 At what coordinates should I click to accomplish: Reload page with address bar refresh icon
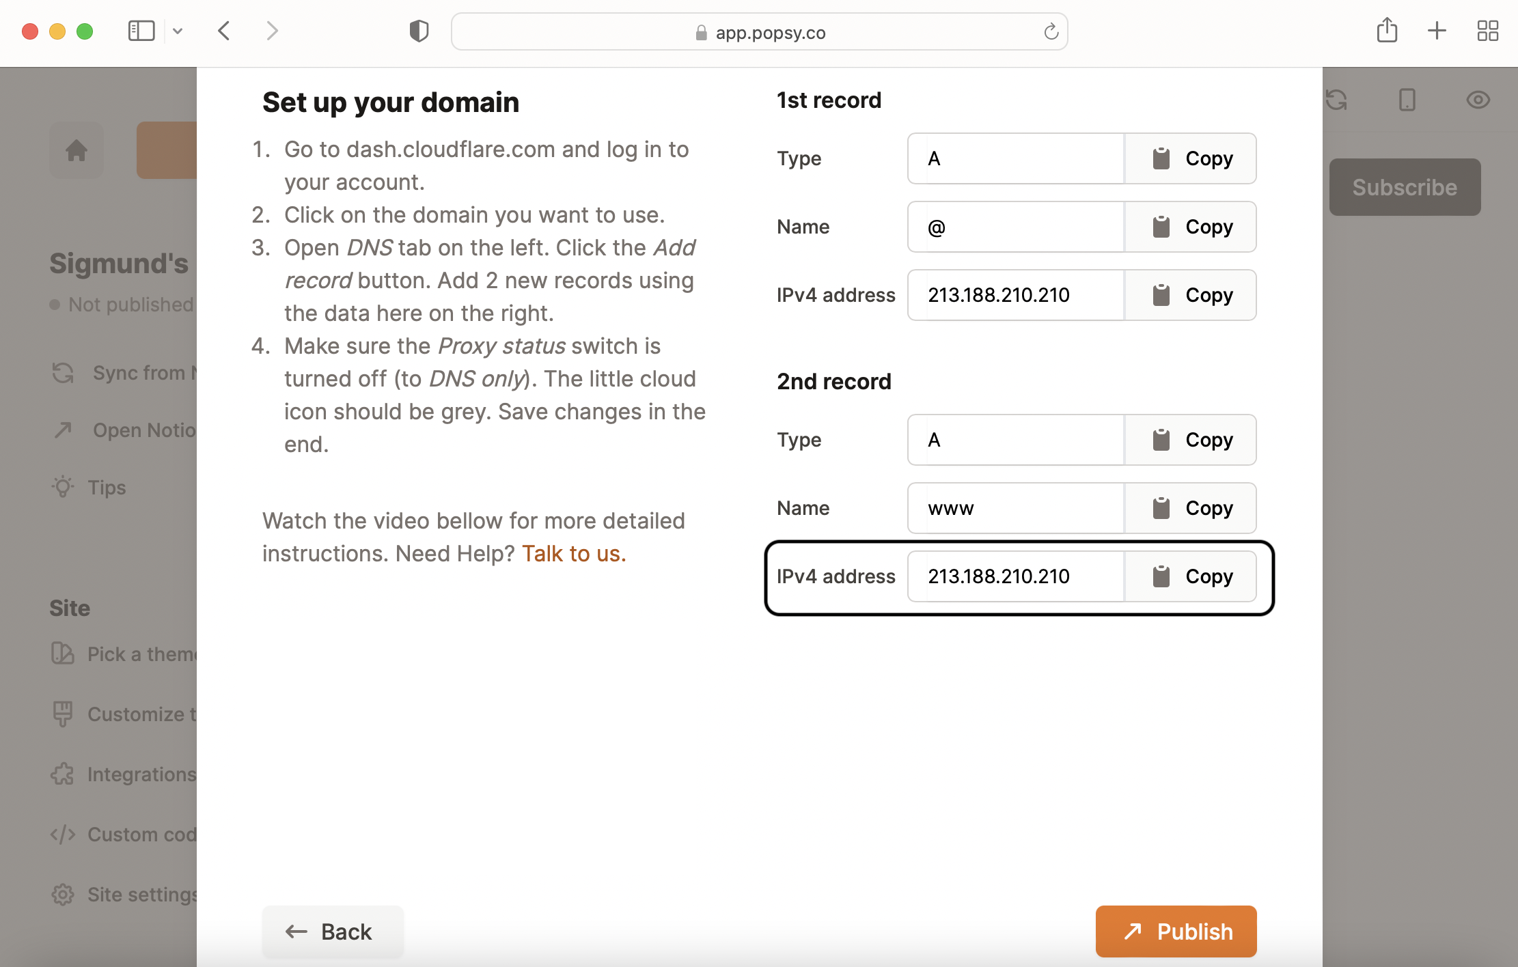(1051, 31)
